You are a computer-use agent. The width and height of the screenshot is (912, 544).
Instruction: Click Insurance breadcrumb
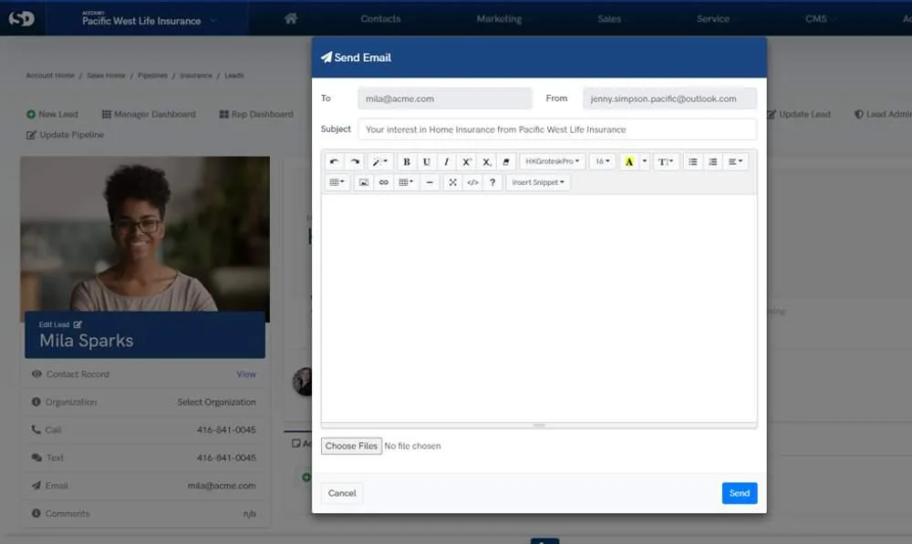pyautogui.click(x=196, y=76)
